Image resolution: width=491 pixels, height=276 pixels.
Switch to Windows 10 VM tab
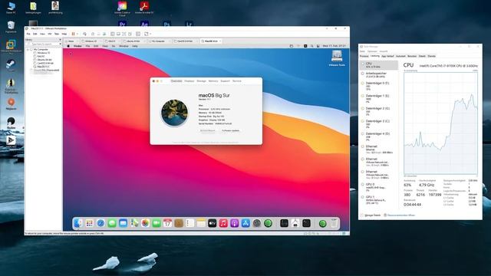click(x=91, y=41)
